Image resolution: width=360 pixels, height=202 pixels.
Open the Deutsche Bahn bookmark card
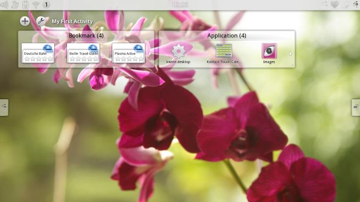[x=38, y=53]
